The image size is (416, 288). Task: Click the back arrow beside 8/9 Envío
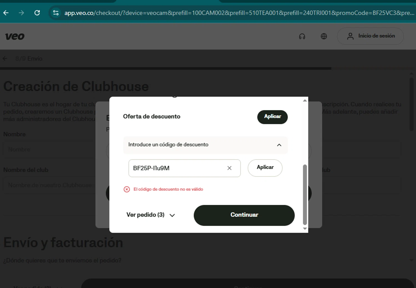[x=5, y=58]
